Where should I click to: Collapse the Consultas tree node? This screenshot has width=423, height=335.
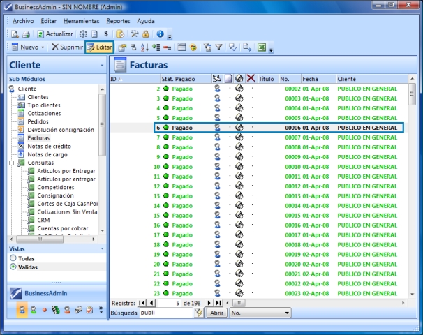[x=12, y=163]
